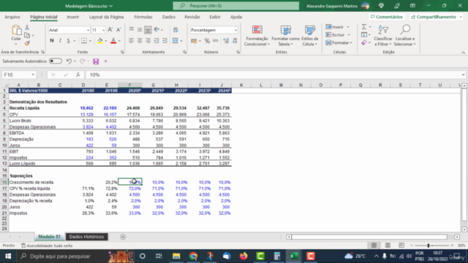
Task: Click Inserir cells button
Action: point(335,27)
